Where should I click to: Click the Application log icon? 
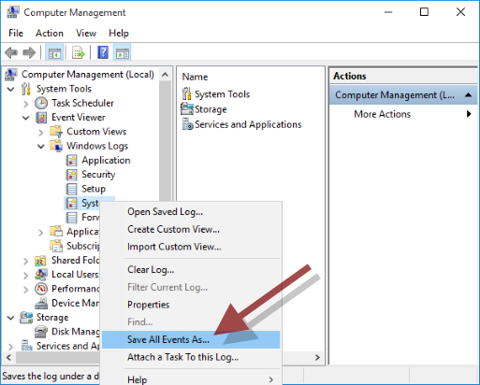[x=71, y=160]
